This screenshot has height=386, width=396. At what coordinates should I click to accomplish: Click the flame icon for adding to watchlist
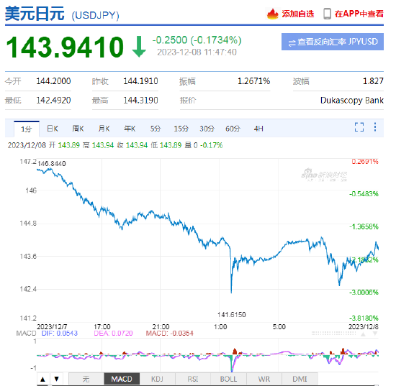coord(272,14)
